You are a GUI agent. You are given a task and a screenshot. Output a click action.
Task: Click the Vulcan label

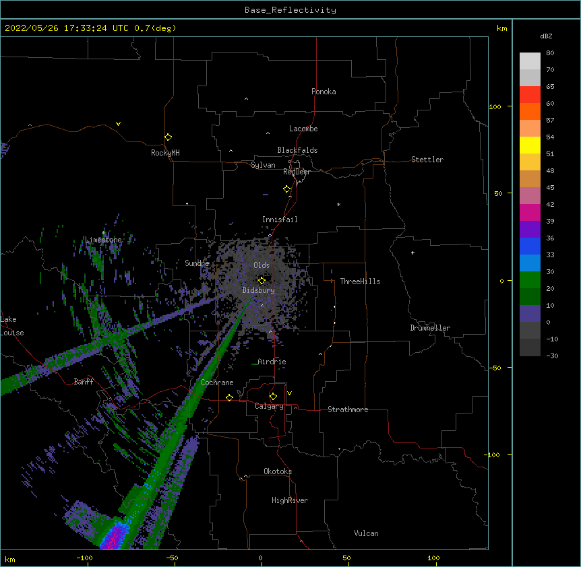pyautogui.click(x=366, y=533)
